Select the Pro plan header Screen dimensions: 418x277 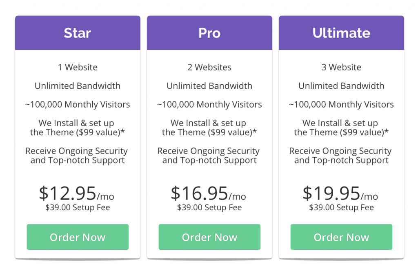click(x=209, y=33)
